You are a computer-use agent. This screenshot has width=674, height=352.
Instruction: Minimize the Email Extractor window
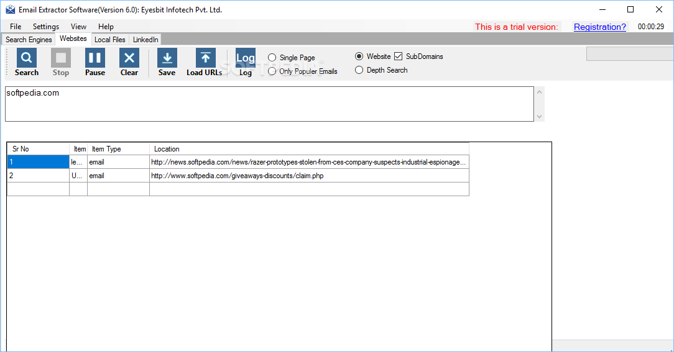[602, 9]
